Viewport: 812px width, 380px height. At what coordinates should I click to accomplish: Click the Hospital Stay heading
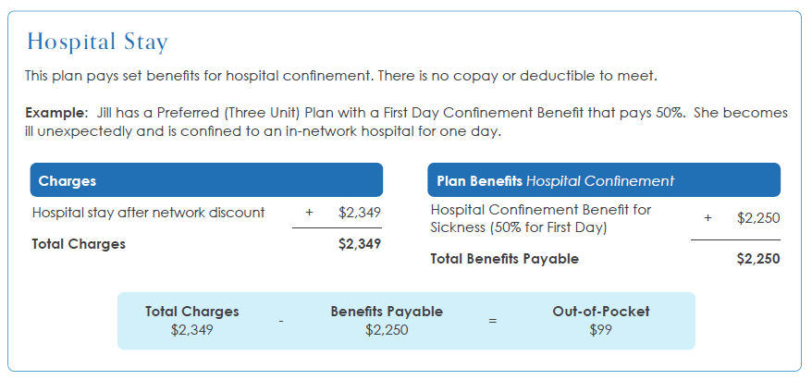97,43
